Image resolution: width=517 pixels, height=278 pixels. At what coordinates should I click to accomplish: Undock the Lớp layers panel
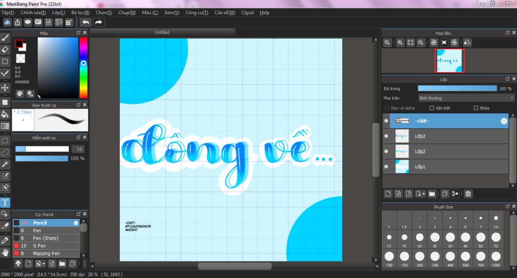(x=508, y=79)
